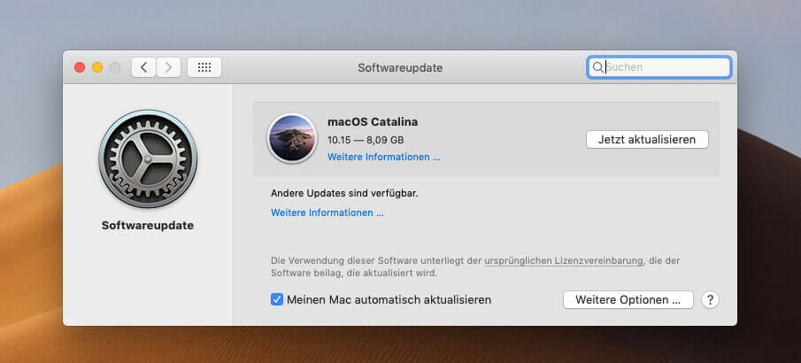Show all preferences via grid icon
This screenshot has height=363, width=801.
[x=204, y=67]
